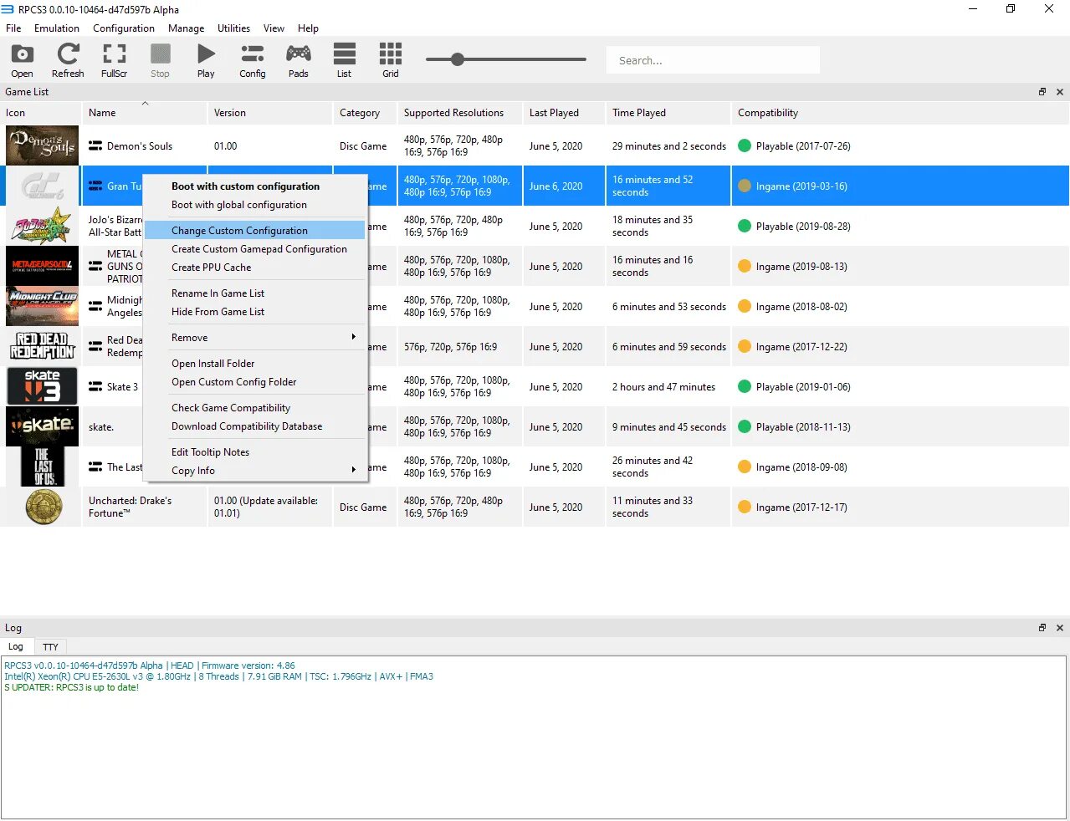Viewport: 1070px width, 821px height.
Task: Switch to List view icon
Action: tap(344, 60)
